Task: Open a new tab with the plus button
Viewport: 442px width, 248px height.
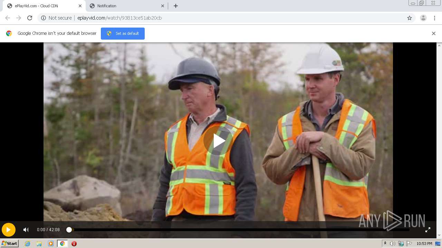Action: [176, 6]
